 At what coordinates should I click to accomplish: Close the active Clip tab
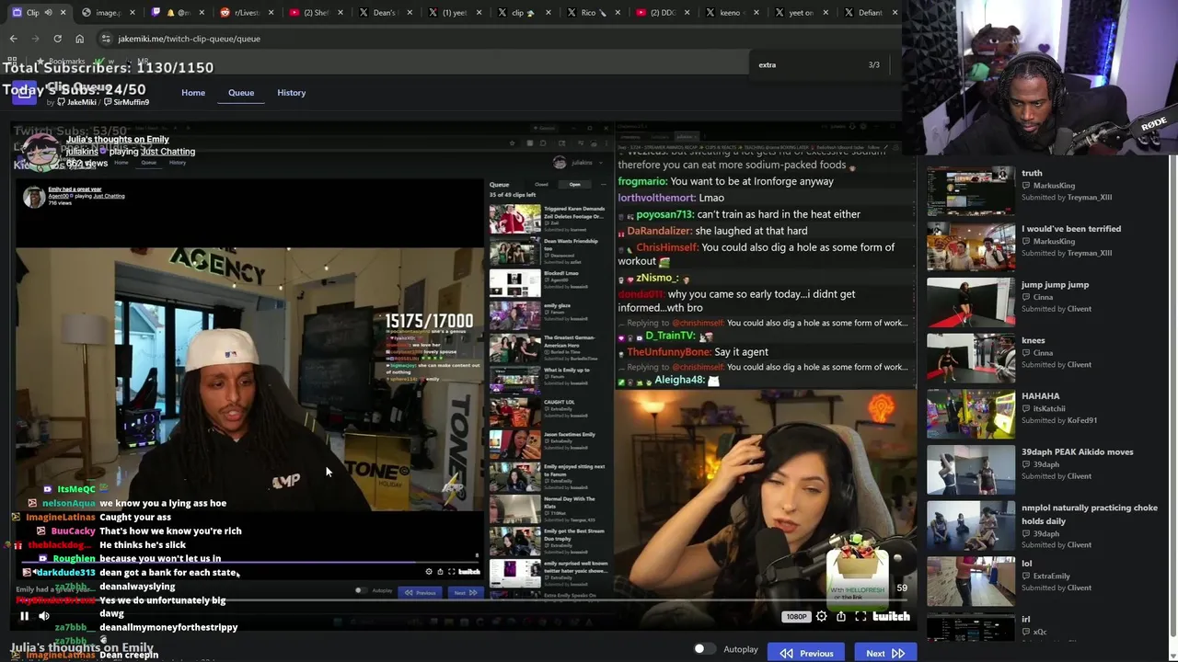coord(64,13)
